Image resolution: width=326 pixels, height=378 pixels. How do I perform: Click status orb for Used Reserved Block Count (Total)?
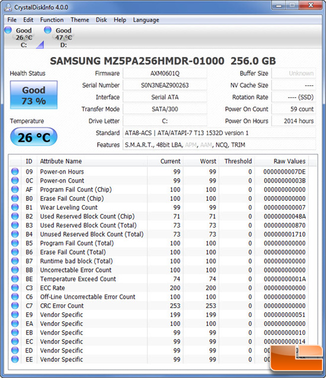tap(15, 225)
